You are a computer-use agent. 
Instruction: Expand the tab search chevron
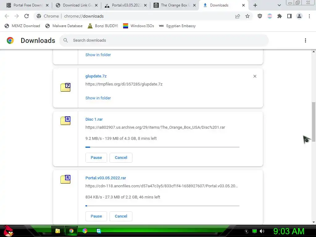tap(279, 5)
